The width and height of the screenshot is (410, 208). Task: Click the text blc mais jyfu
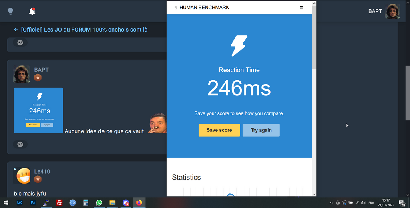coord(30,194)
